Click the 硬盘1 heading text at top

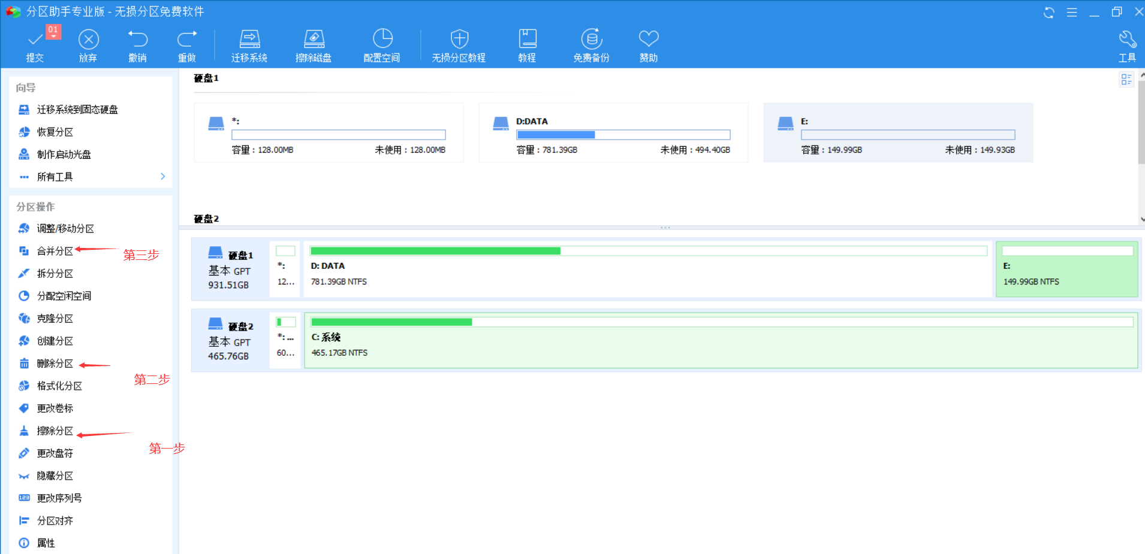point(206,78)
